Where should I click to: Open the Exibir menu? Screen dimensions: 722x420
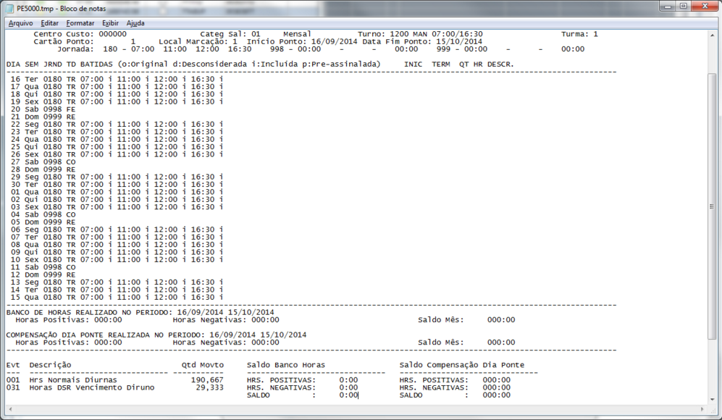(x=110, y=23)
